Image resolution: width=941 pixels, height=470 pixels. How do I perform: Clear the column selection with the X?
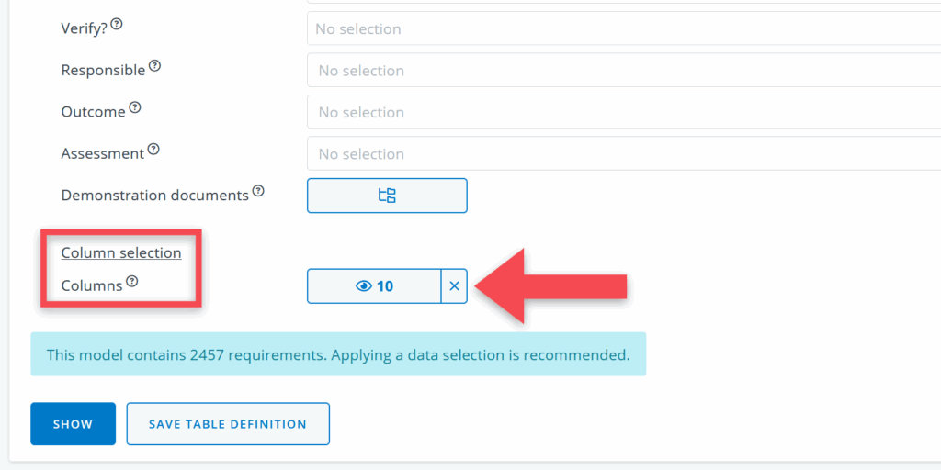(454, 286)
